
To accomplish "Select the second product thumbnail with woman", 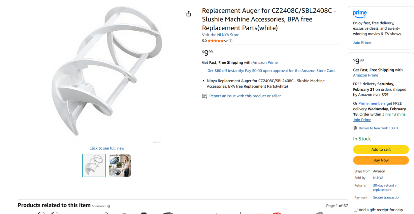I will [120, 165].
